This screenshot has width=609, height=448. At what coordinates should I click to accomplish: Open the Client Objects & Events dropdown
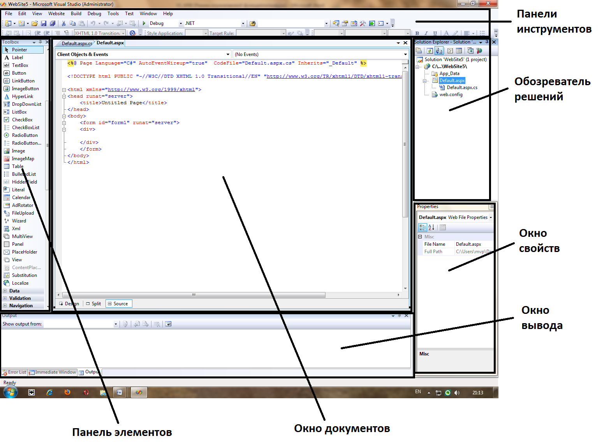coord(228,54)
